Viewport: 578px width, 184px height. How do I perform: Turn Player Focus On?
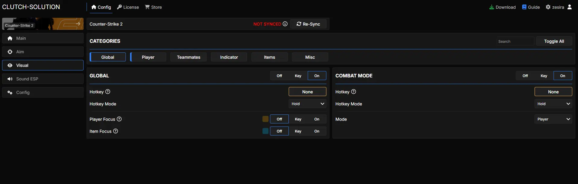coord(317,119)
